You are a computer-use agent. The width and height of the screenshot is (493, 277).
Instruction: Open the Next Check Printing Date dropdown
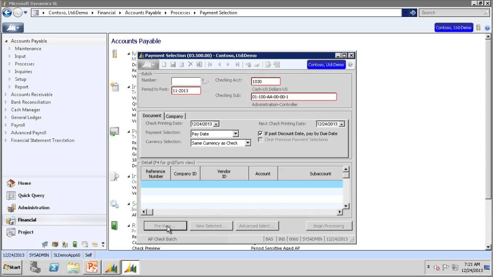tap(342, 124)
